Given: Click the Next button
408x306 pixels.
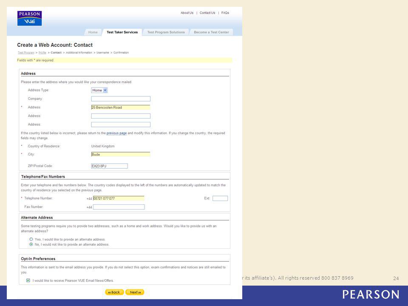Looking at the screenshot, I should click(x=135, y=292).
